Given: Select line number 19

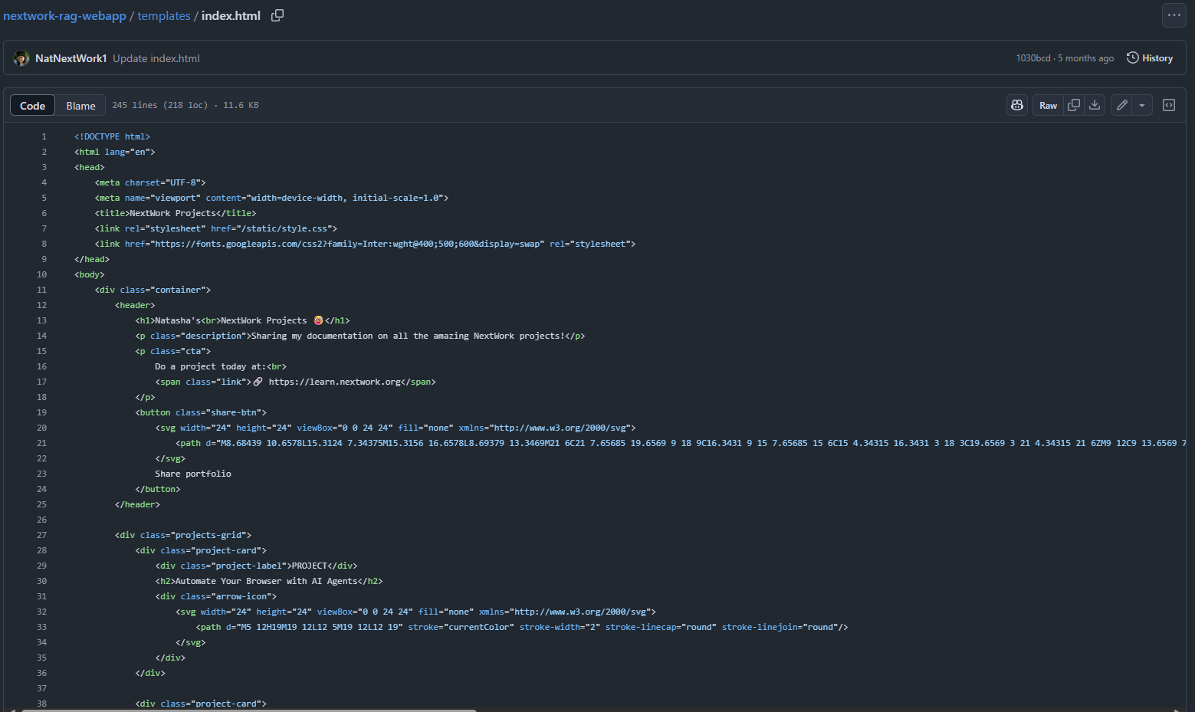Looking at the screenshot, I should coord(41,412).
